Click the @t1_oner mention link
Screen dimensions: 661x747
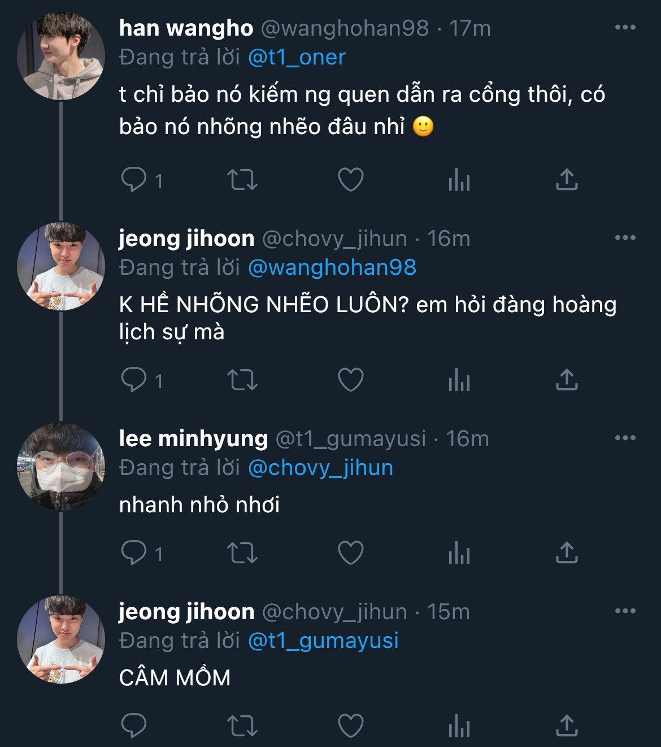(297, 57)
